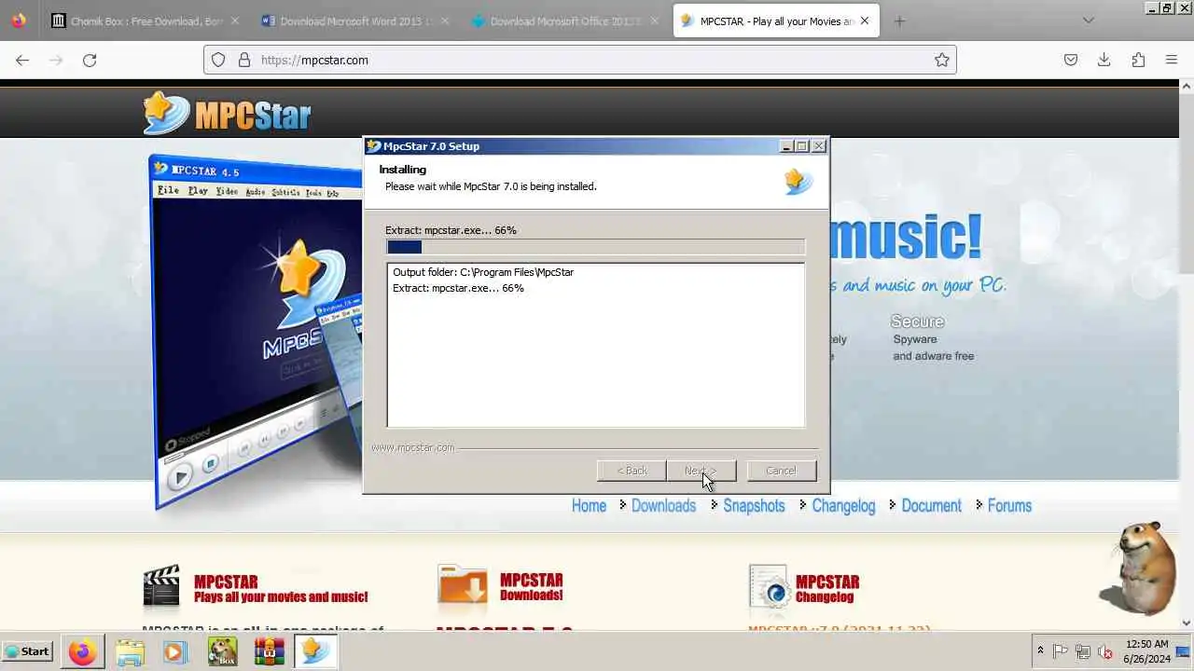The height and width of the screenshot is (671, 1194).
Task: Open the WinRAR taskbar icon
Action: [269, 651]
